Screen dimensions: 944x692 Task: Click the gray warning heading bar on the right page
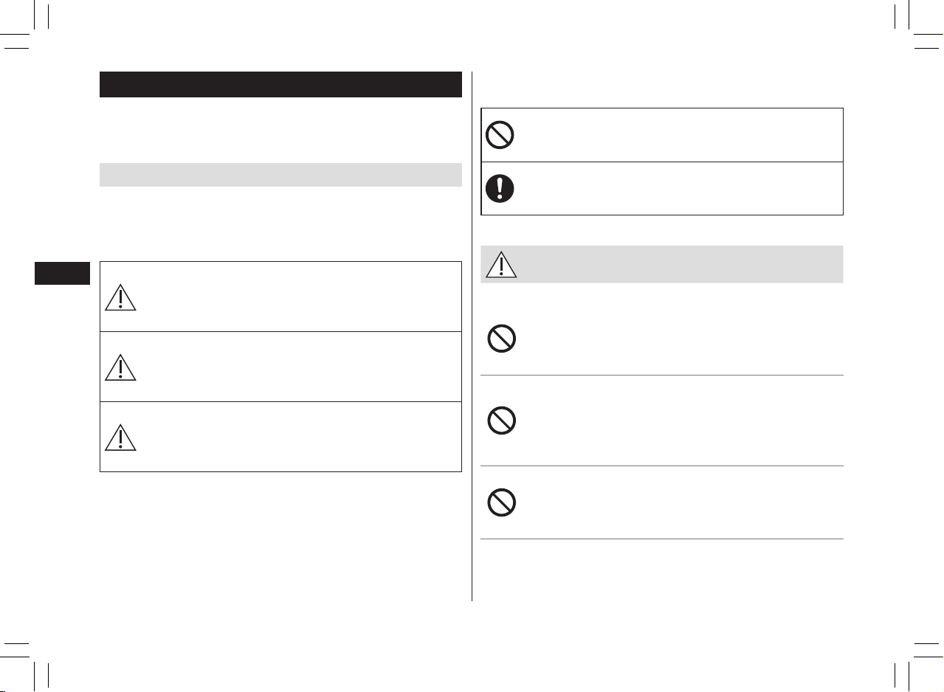[x=662, y=264]
